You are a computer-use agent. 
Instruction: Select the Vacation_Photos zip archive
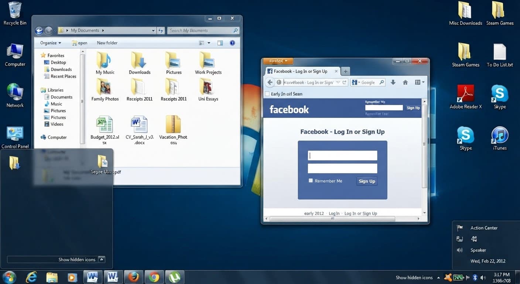pos(173,130)
